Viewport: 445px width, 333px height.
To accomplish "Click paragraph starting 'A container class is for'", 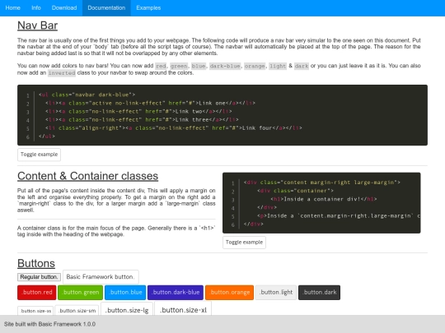I will pos(116,231).
